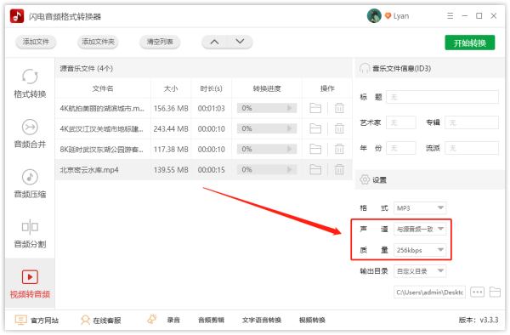This screenshot has height=335, width=510.
Task: Delete the 4K武汉江汉关 file row
Action: tap(339, 128)
